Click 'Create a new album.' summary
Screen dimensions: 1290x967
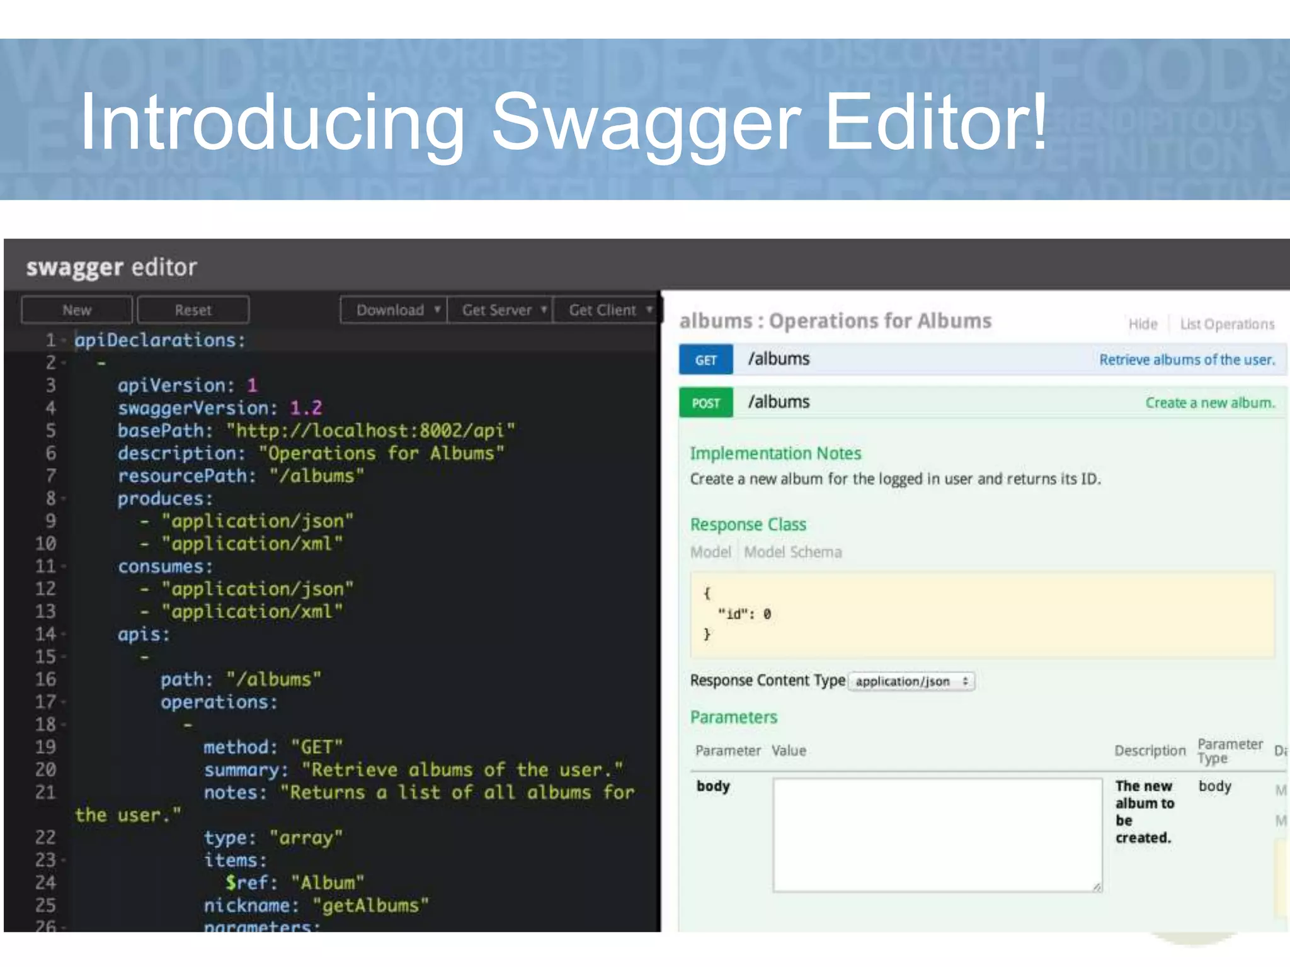[x=1210, y=403]
